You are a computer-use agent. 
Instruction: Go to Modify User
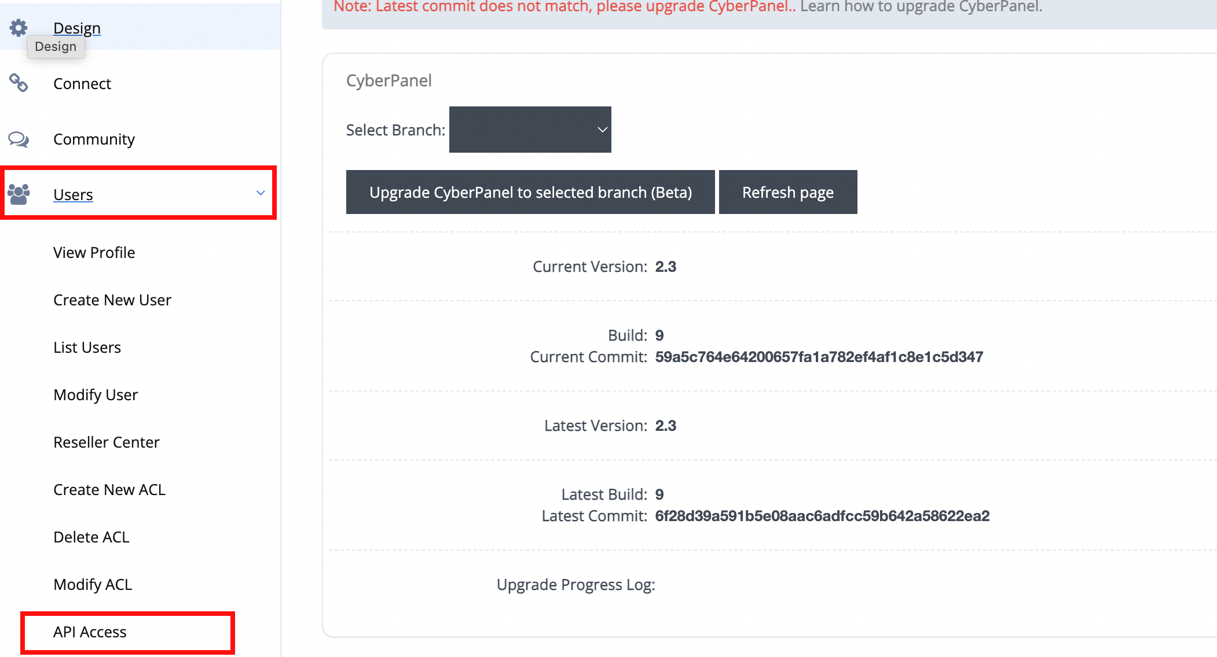[96, 394]
